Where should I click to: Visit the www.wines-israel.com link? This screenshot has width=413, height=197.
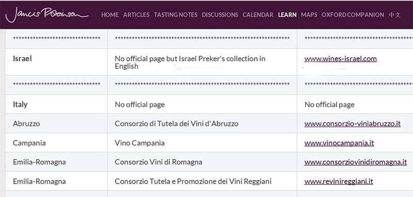coord(340,59)
